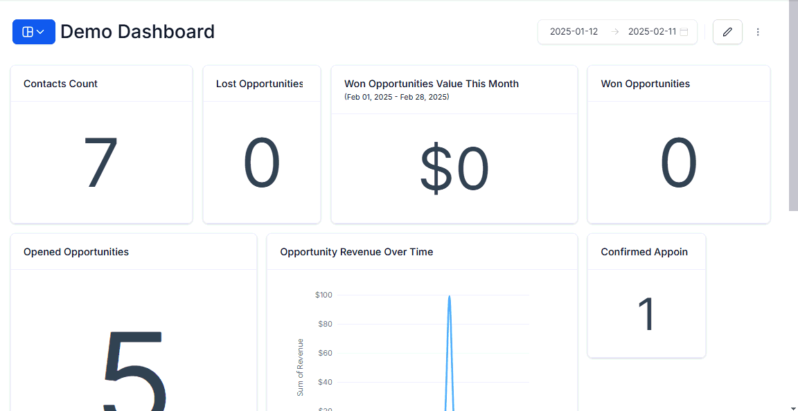Select the Confirmed Appointments widget title
Screen dimensions: 798x411
pyautogui.click(x=644, y=252)
